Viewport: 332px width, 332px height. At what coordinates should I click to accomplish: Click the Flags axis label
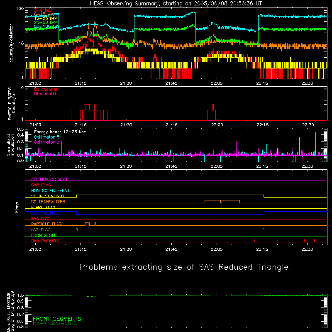pos(17,207)
